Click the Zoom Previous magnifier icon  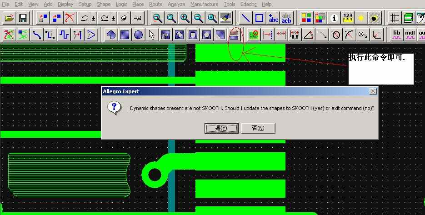tap(212, 18)
